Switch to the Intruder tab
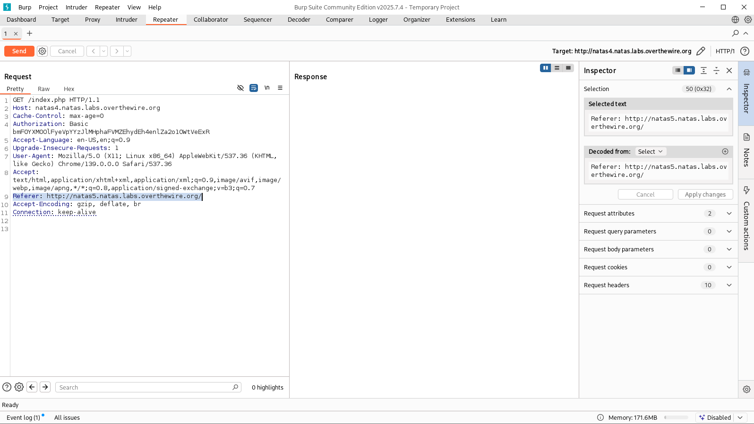 click(126, 19)
